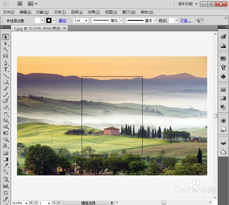The height and width of the screenshot is (205, 229).
Task: Activate the Blend tool
Action: coord(6,171)
